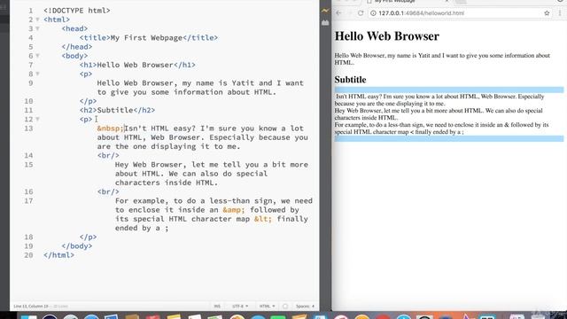
Task: Click the closing /body tag on line 19
Action: [77, 246]
